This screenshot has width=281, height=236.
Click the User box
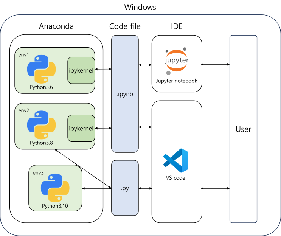(x=243, y=129)
